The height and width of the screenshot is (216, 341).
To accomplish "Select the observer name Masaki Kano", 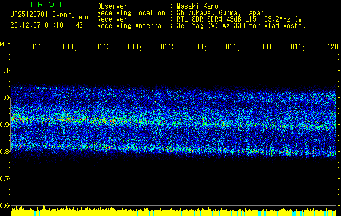I will click(197, 6).
